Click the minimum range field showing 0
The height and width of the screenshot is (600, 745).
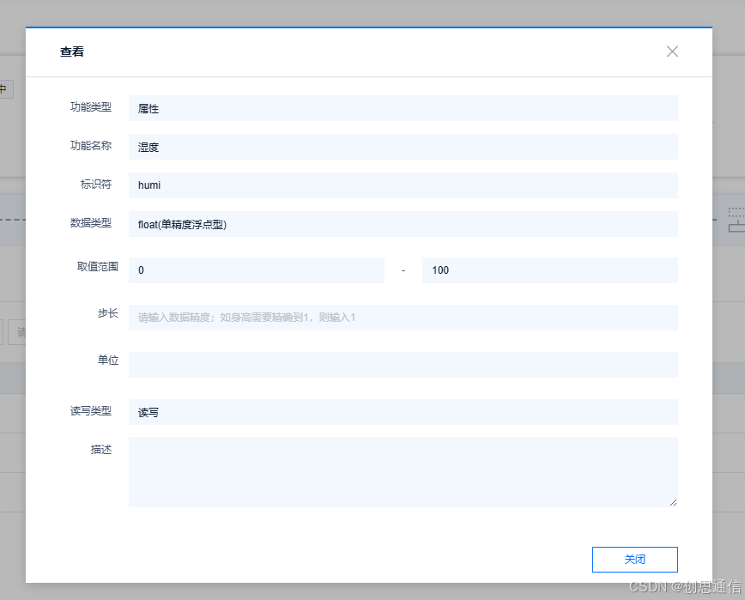(257, 270)
